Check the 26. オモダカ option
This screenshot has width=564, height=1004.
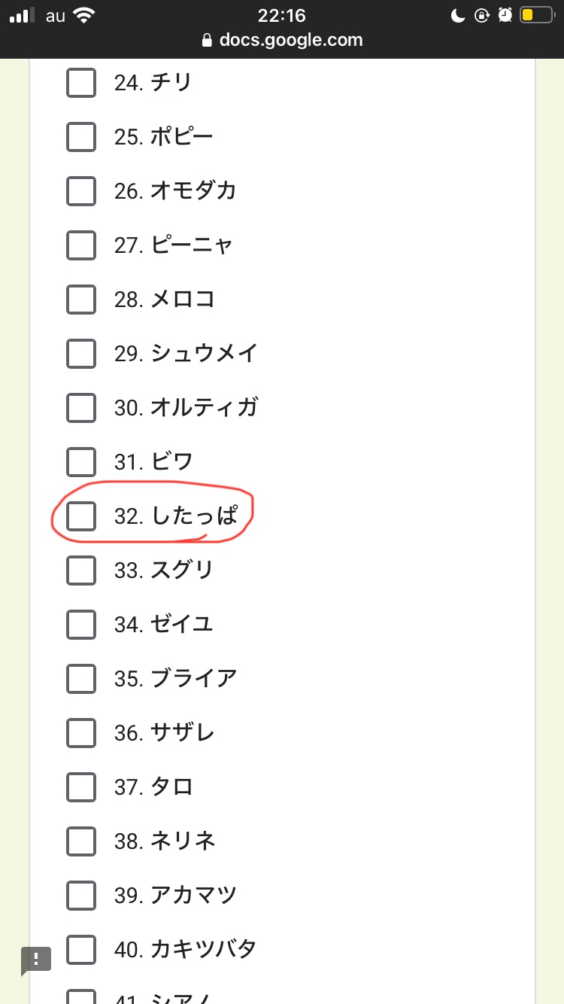tap(81, 190)
